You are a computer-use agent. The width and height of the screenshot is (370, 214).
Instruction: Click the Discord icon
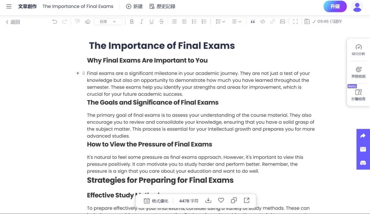[x=363, y=163]
